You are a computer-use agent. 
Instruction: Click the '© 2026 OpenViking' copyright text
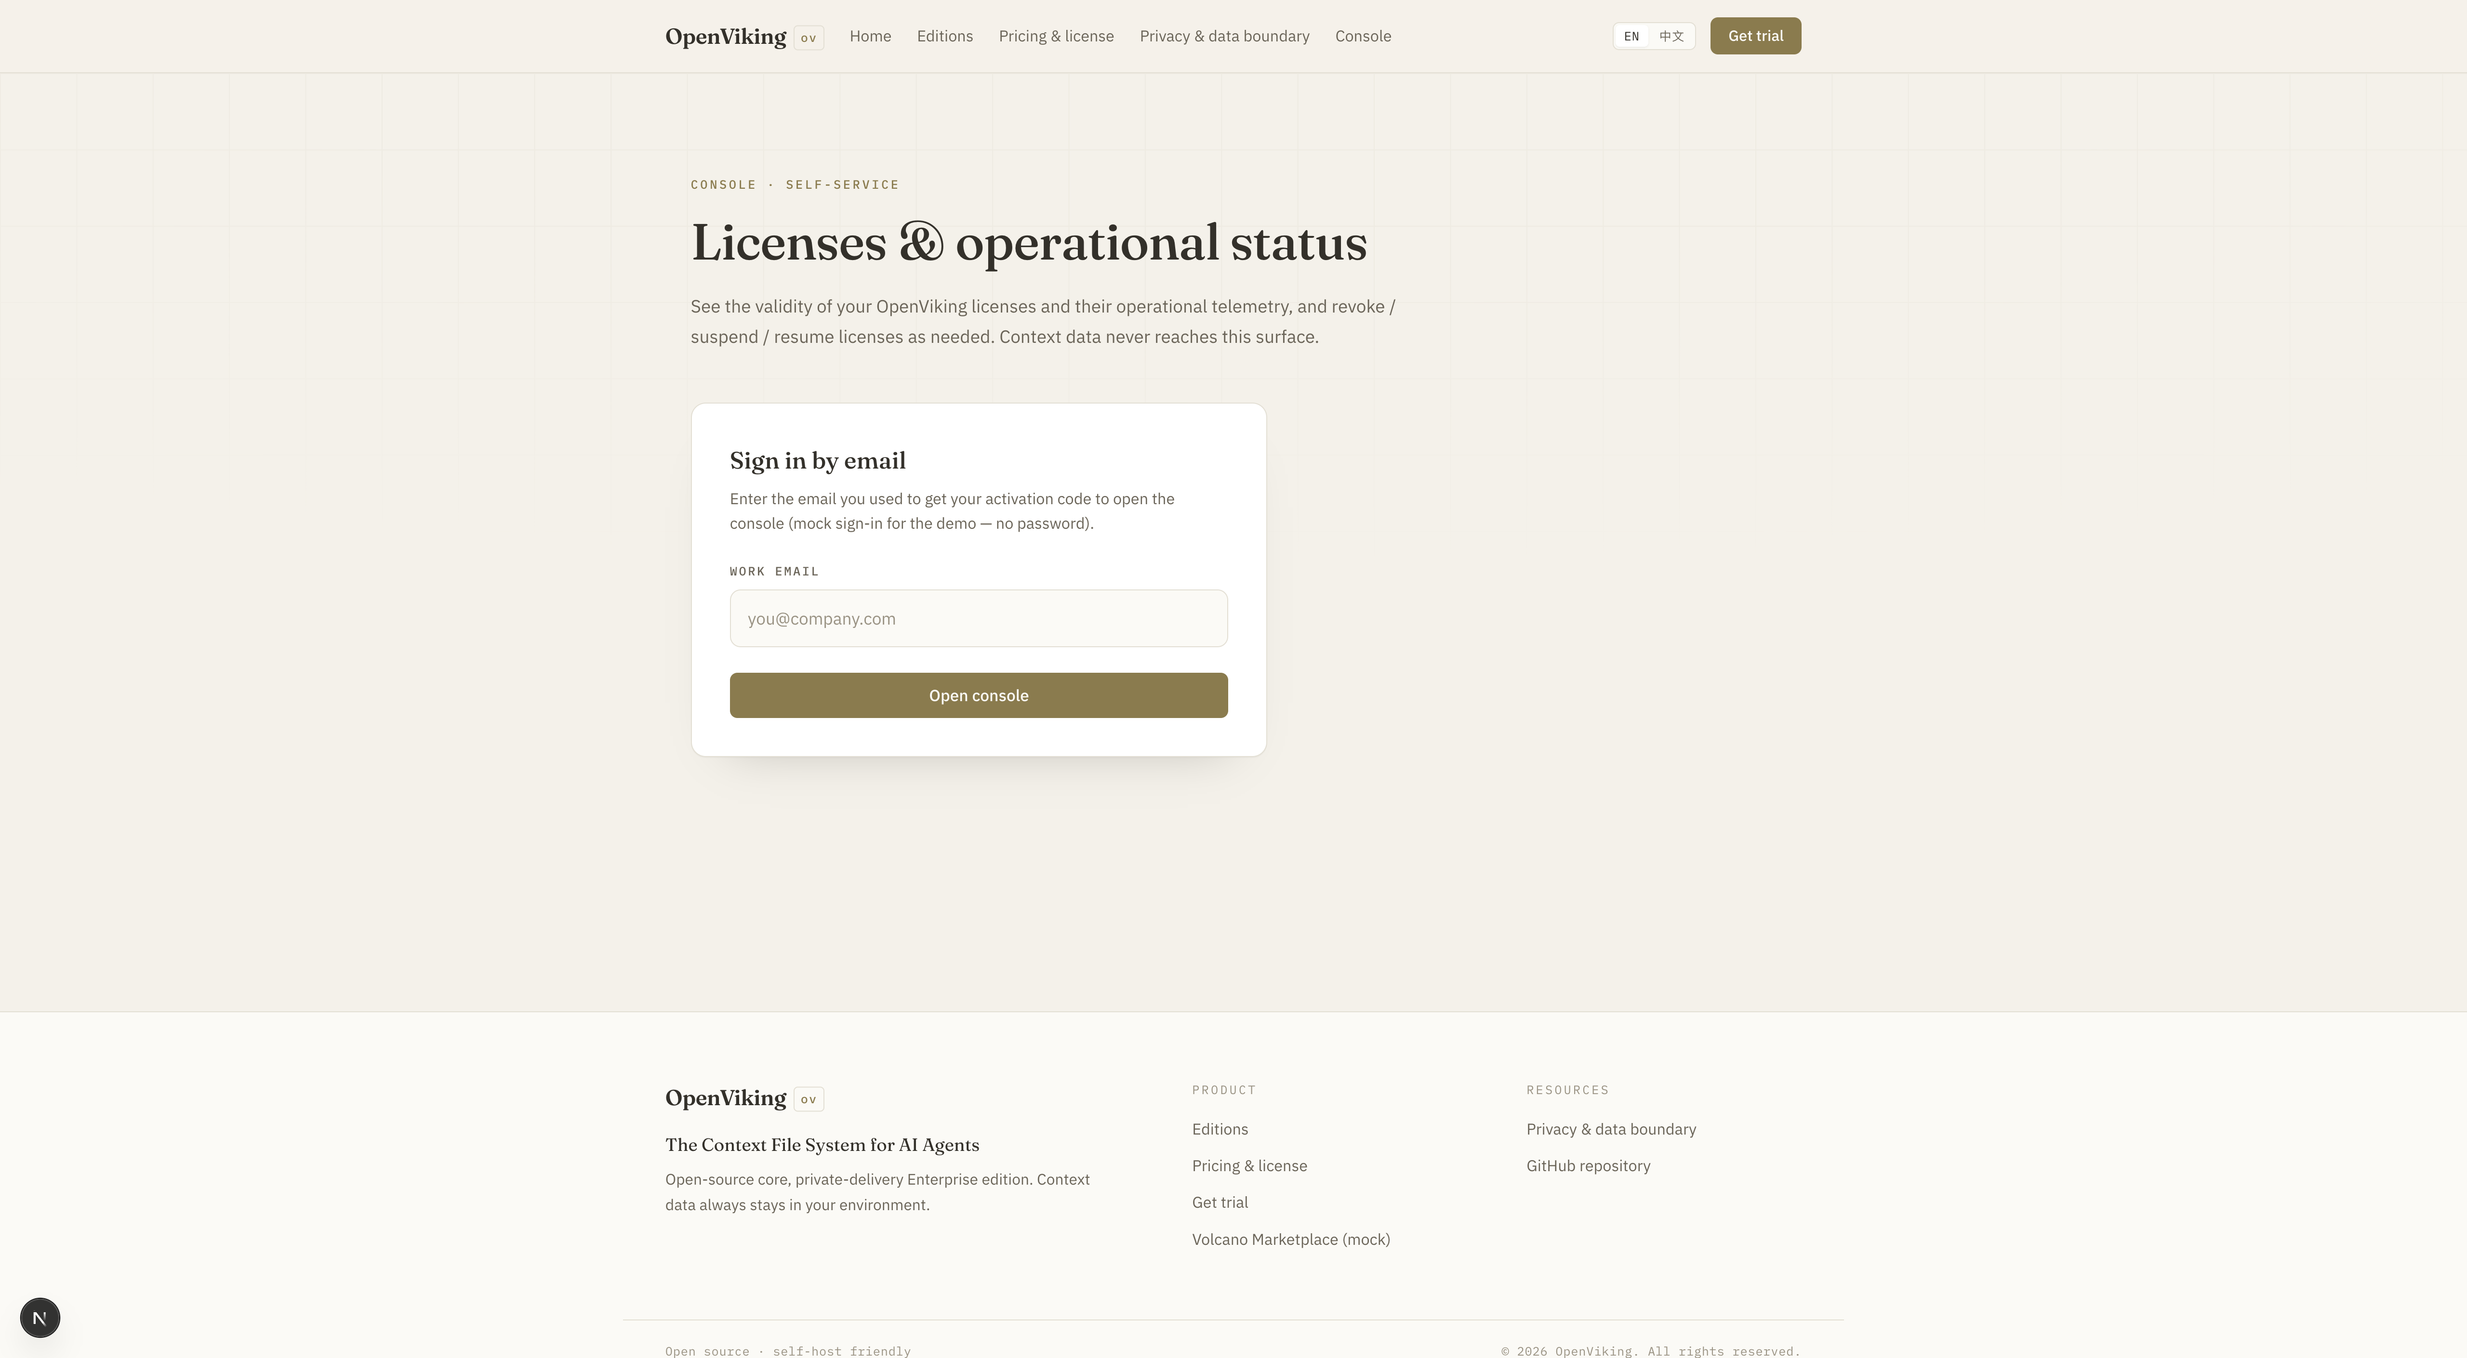(x=1650, y=1351)
